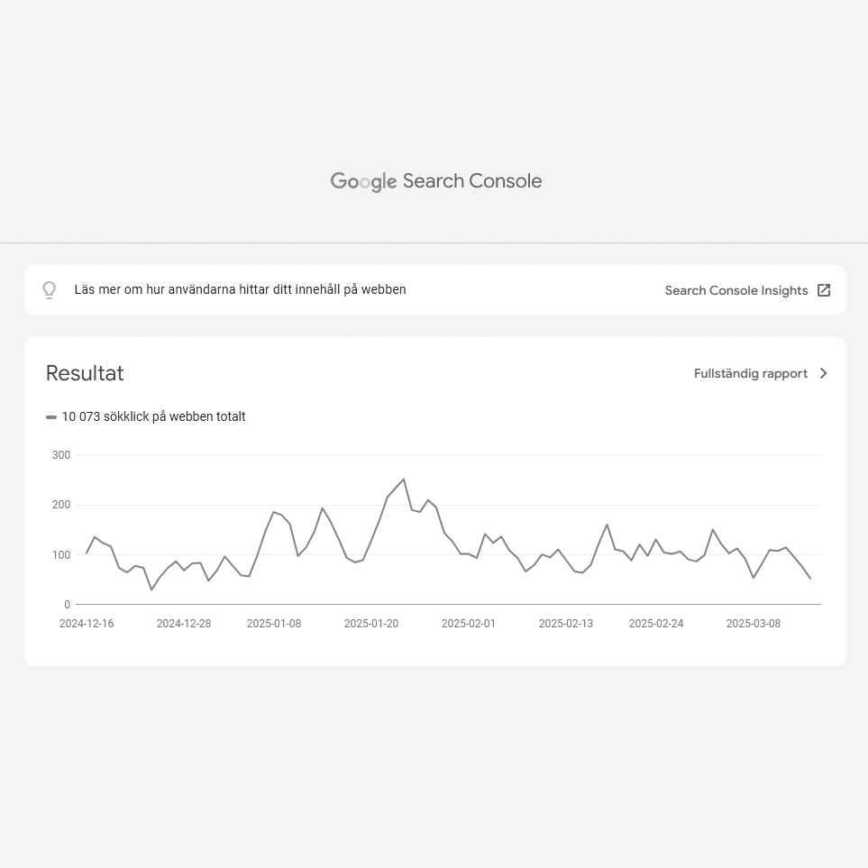This screenshot has height=868, width=868.
Task: Select the 2025-02-01 date label
Action: [469, 624]
